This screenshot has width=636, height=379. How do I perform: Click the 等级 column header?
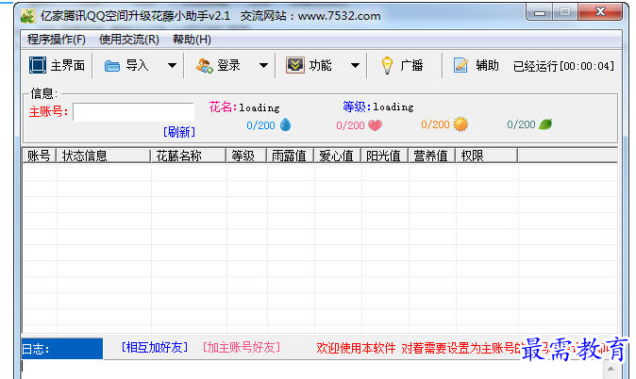(245, 156)
